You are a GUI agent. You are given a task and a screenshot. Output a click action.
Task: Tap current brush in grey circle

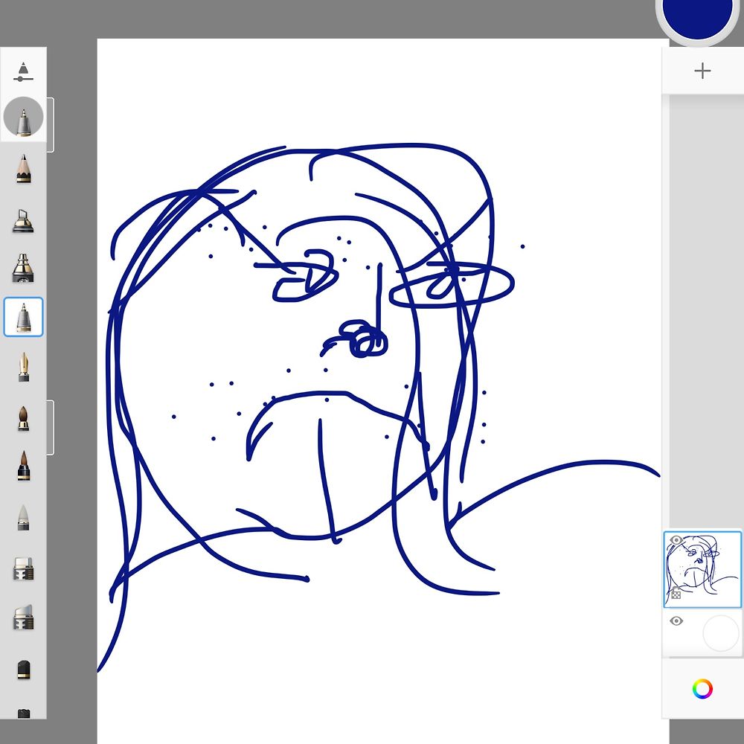23,117
